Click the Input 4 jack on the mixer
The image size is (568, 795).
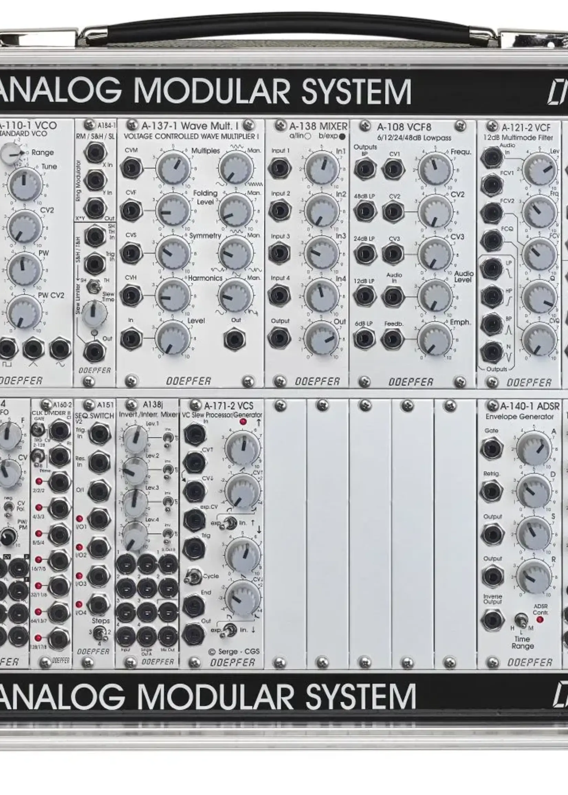pos(280,295)
